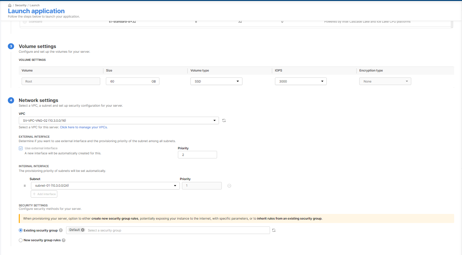Remove the Default security group tag

point(83,230)
